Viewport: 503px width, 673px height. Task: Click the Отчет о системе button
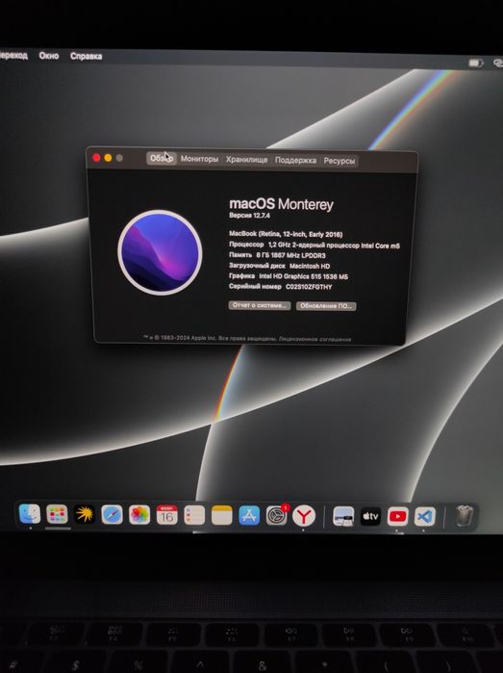(x=260, y=305)
